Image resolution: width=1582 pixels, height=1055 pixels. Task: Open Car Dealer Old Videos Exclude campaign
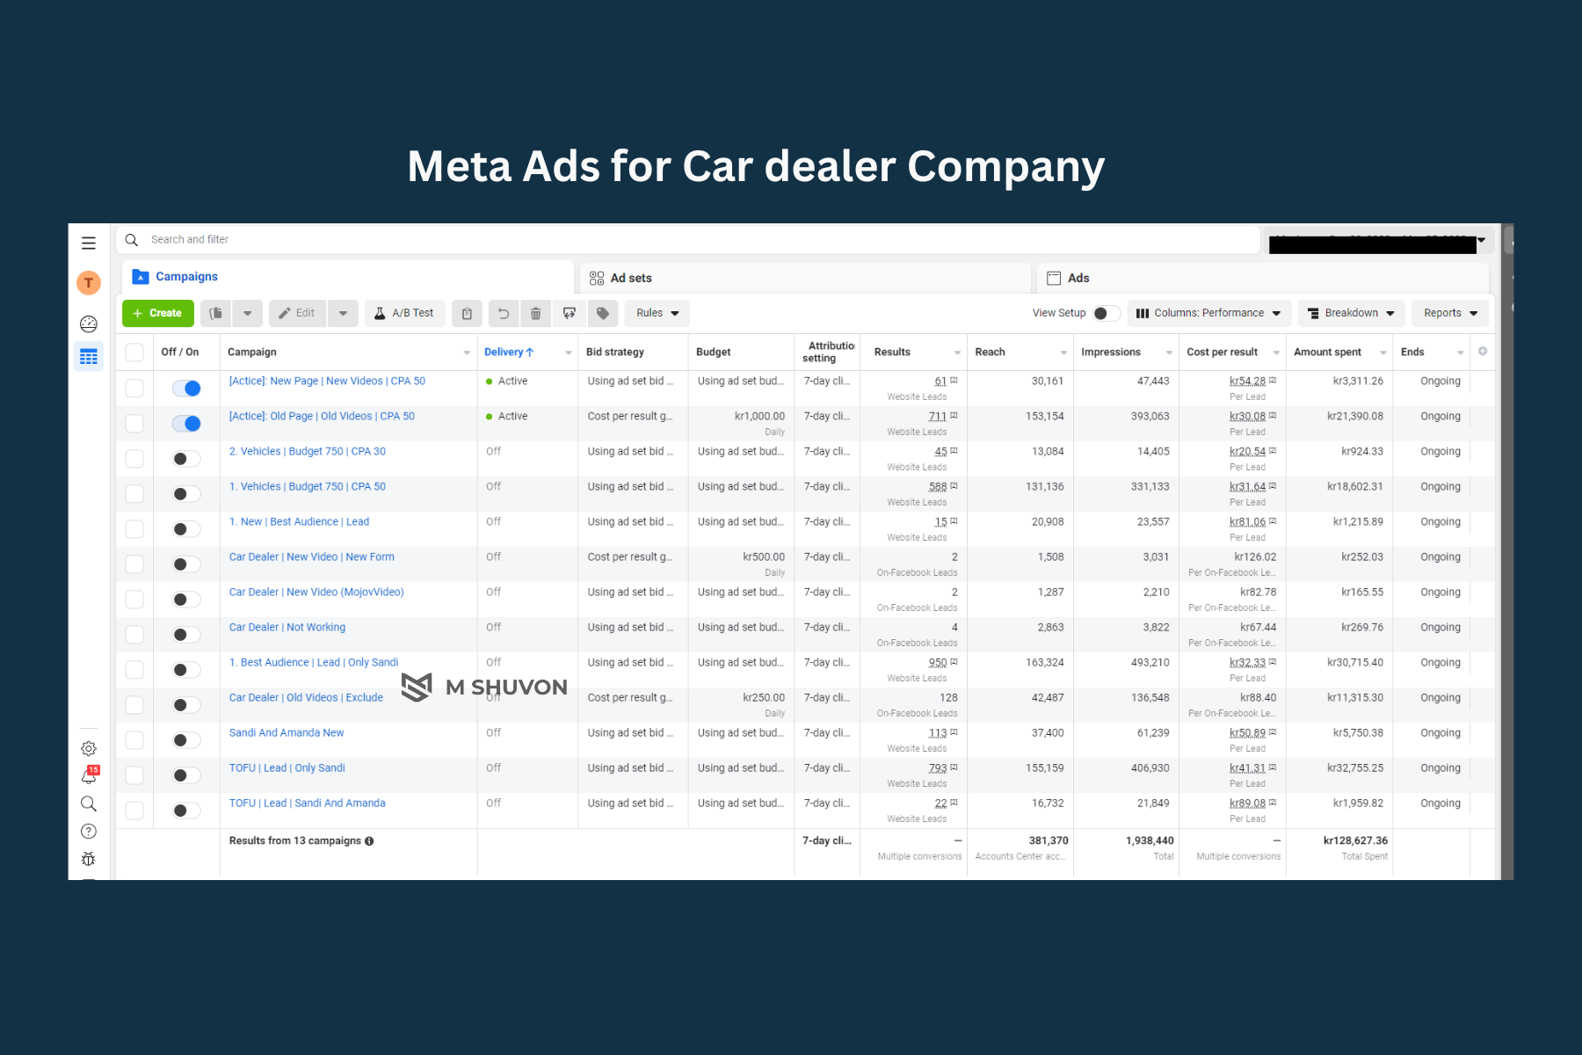[306, 698]
